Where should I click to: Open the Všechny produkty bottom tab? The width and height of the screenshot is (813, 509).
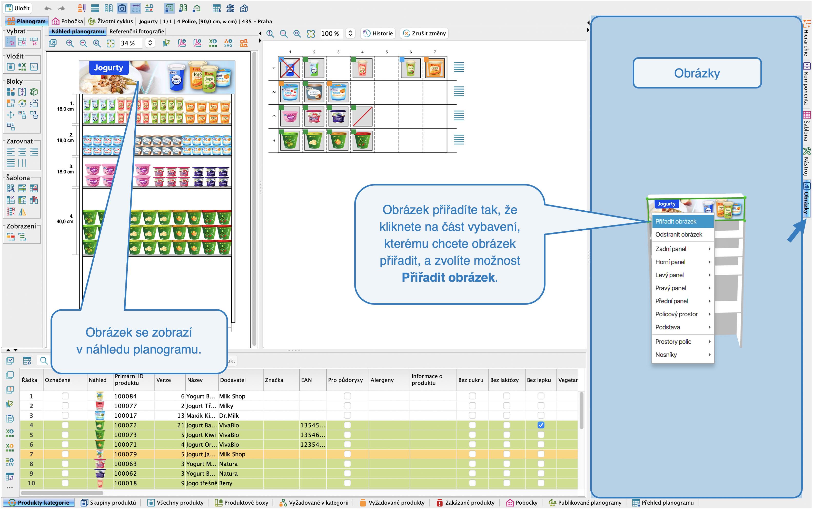(x=176, y=503)
